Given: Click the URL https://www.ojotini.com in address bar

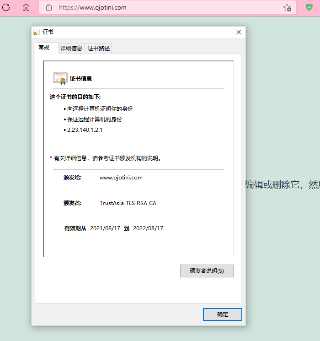Looking at the screenshot, I should 92,8.
